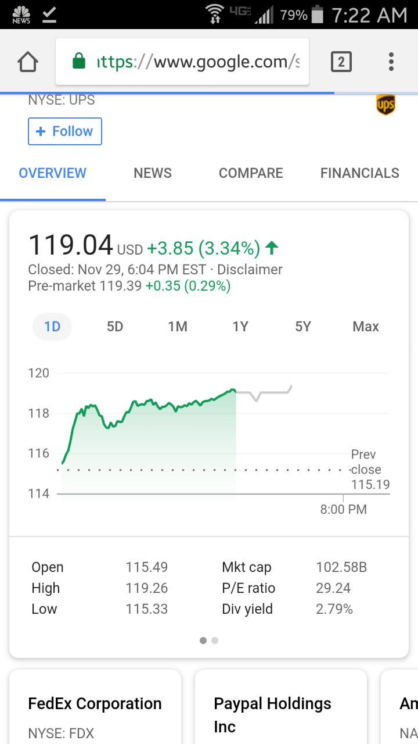This screenshot has width=418, height=744.
Task: Tap the Chrome home icon
Action: coord(28,62)
